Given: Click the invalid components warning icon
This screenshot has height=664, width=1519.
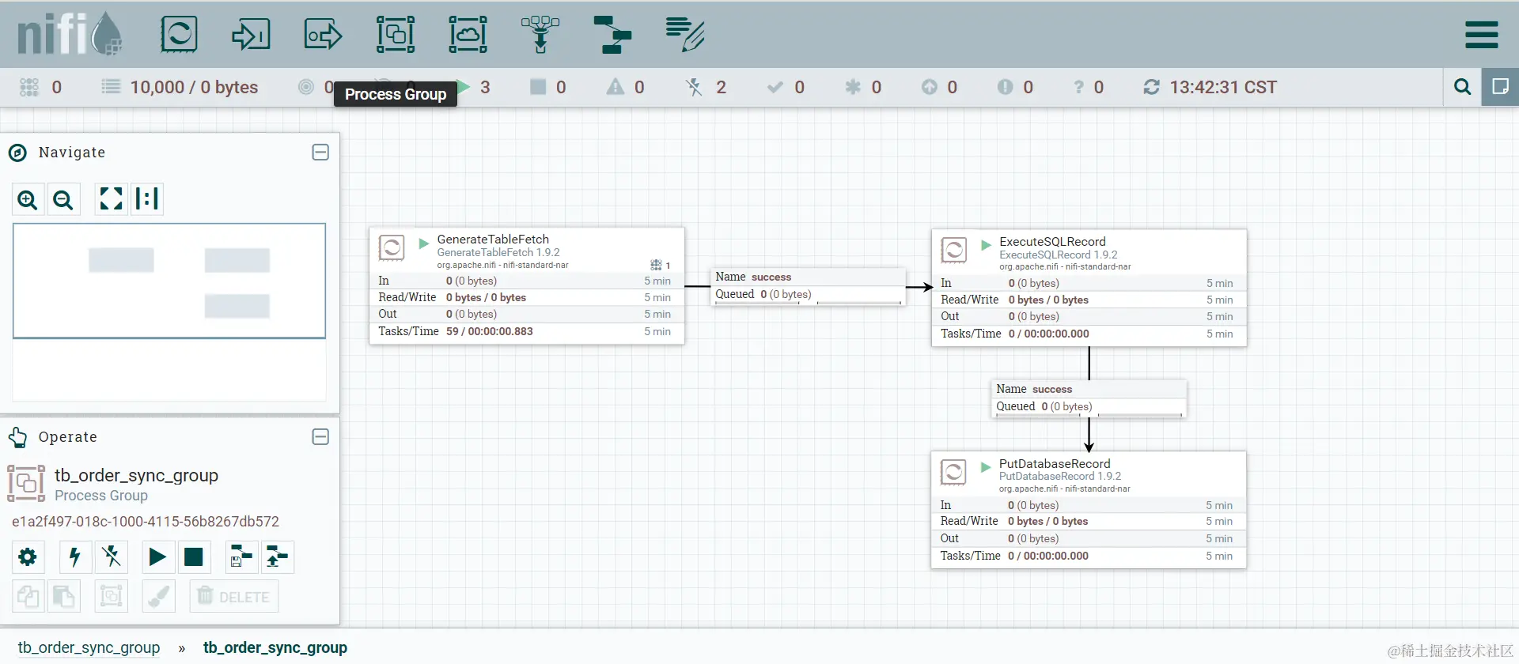Looking at the screenshot, I should 616,87.
